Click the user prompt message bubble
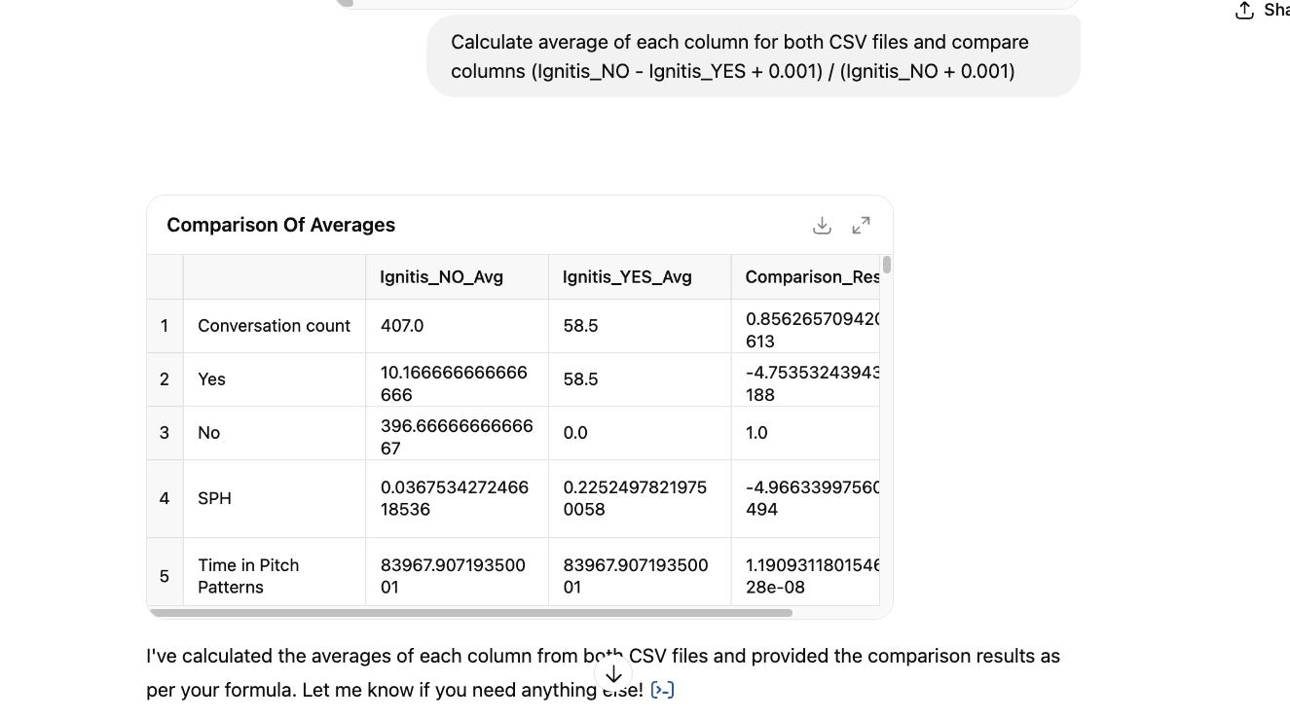The height and width of the screenshot is (719, 1290). coord(754,56)
